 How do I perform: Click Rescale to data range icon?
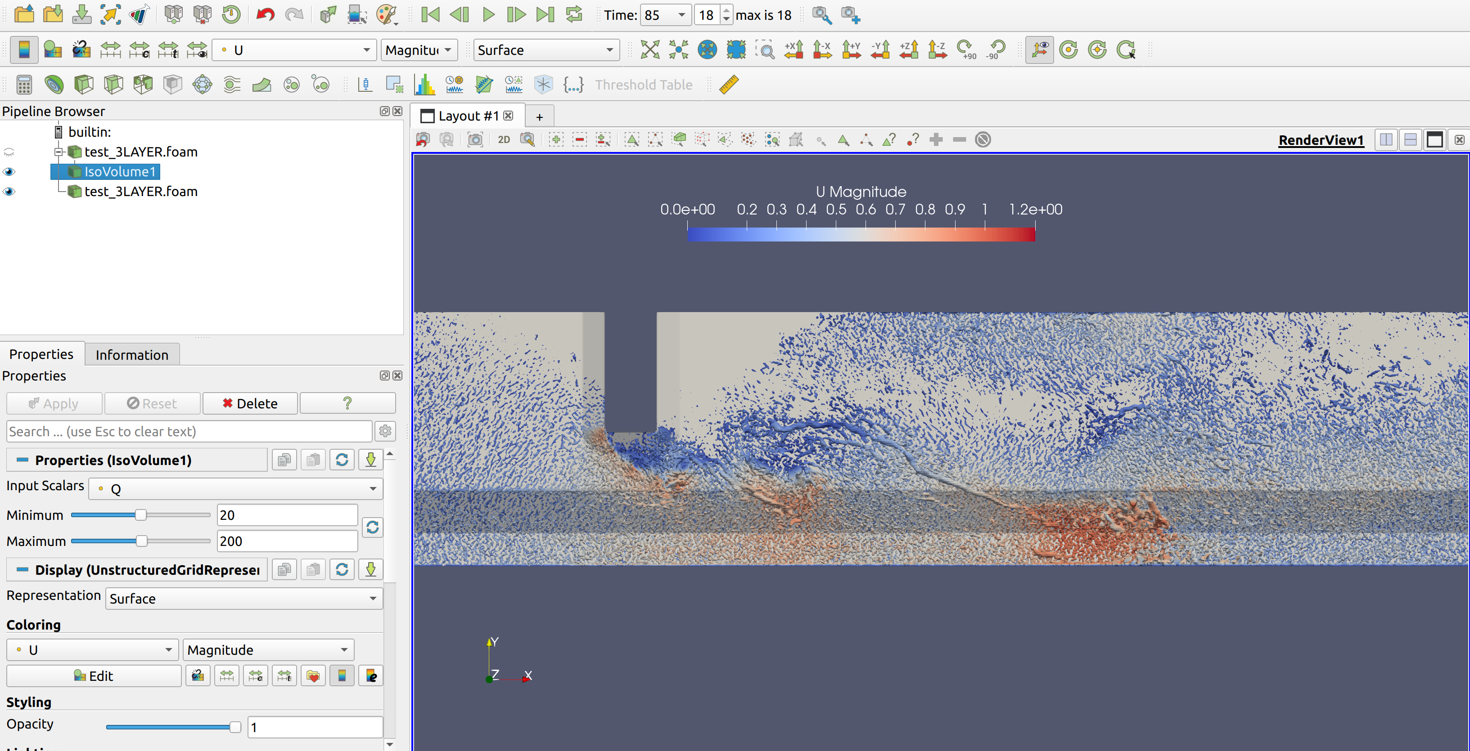110,50
